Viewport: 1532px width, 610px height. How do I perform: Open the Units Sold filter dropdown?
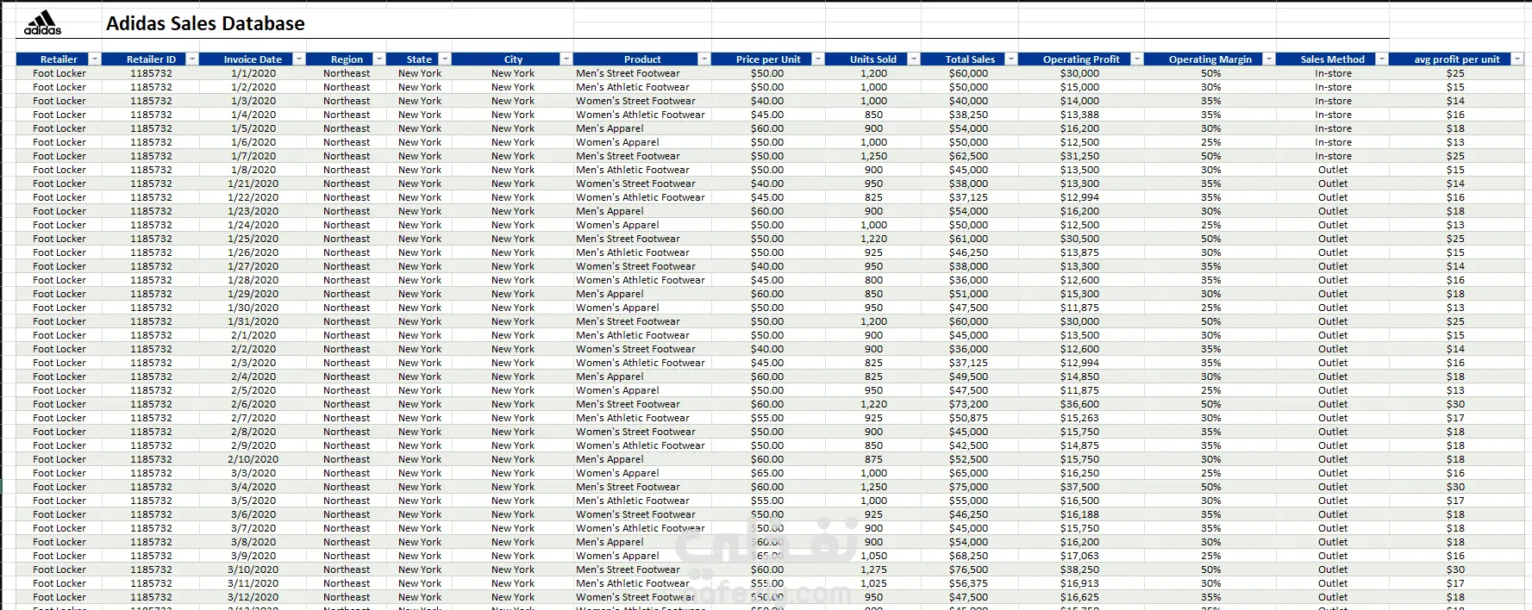(914, 59)
